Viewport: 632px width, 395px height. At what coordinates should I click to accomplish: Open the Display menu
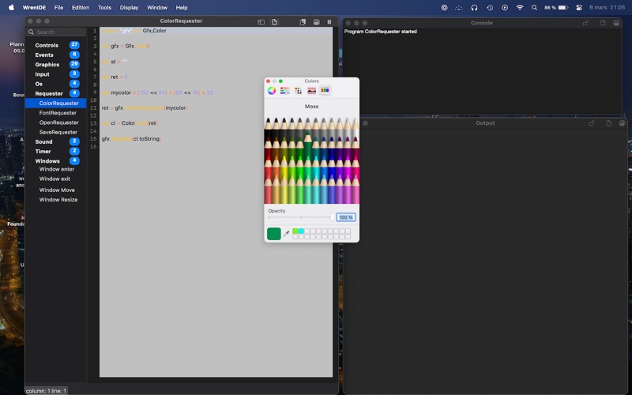(129, 7)
